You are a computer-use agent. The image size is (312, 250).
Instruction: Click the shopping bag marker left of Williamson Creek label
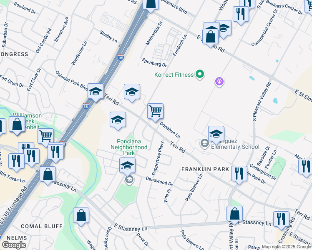click(17, 125)
